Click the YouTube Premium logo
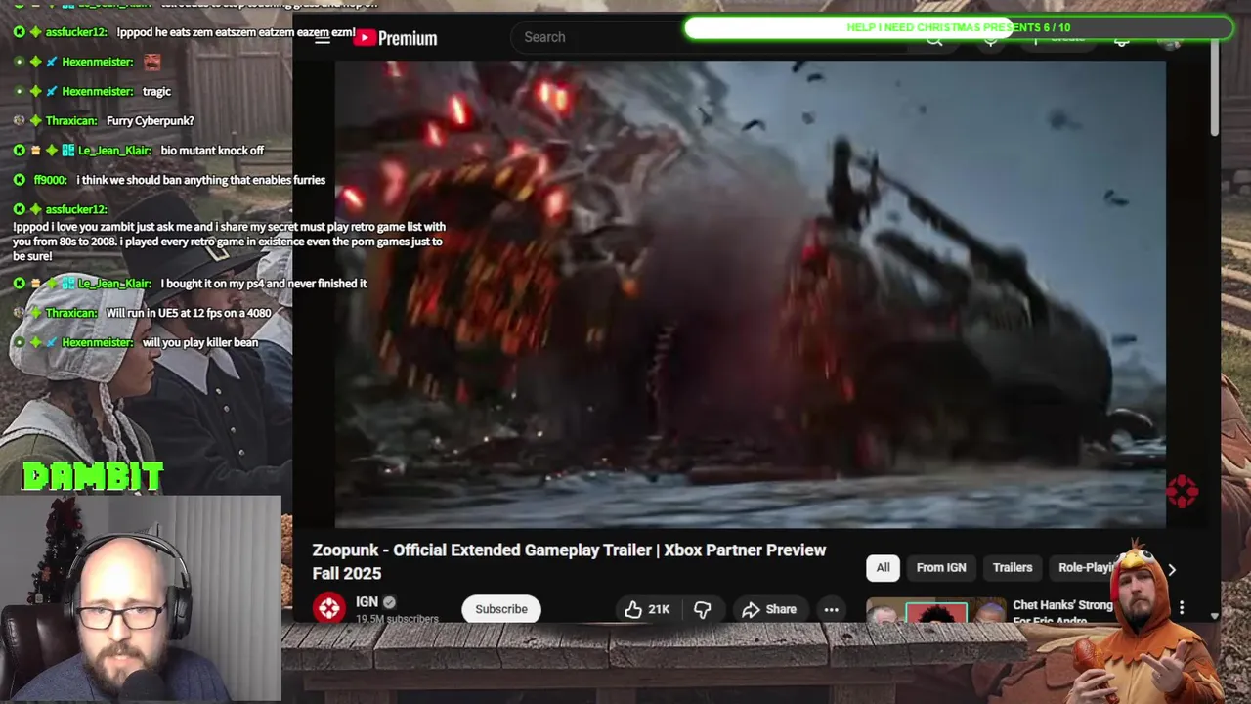 [x=396, y=38]
